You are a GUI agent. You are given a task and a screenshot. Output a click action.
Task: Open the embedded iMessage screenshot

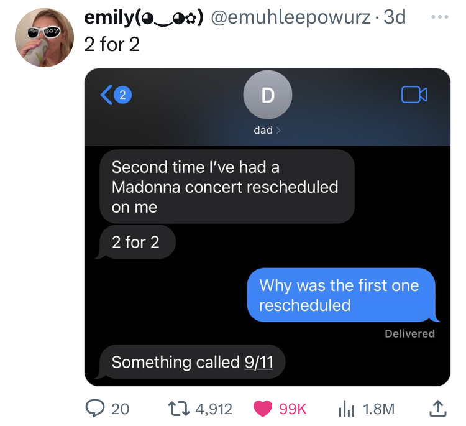click(x=267, y=227)
